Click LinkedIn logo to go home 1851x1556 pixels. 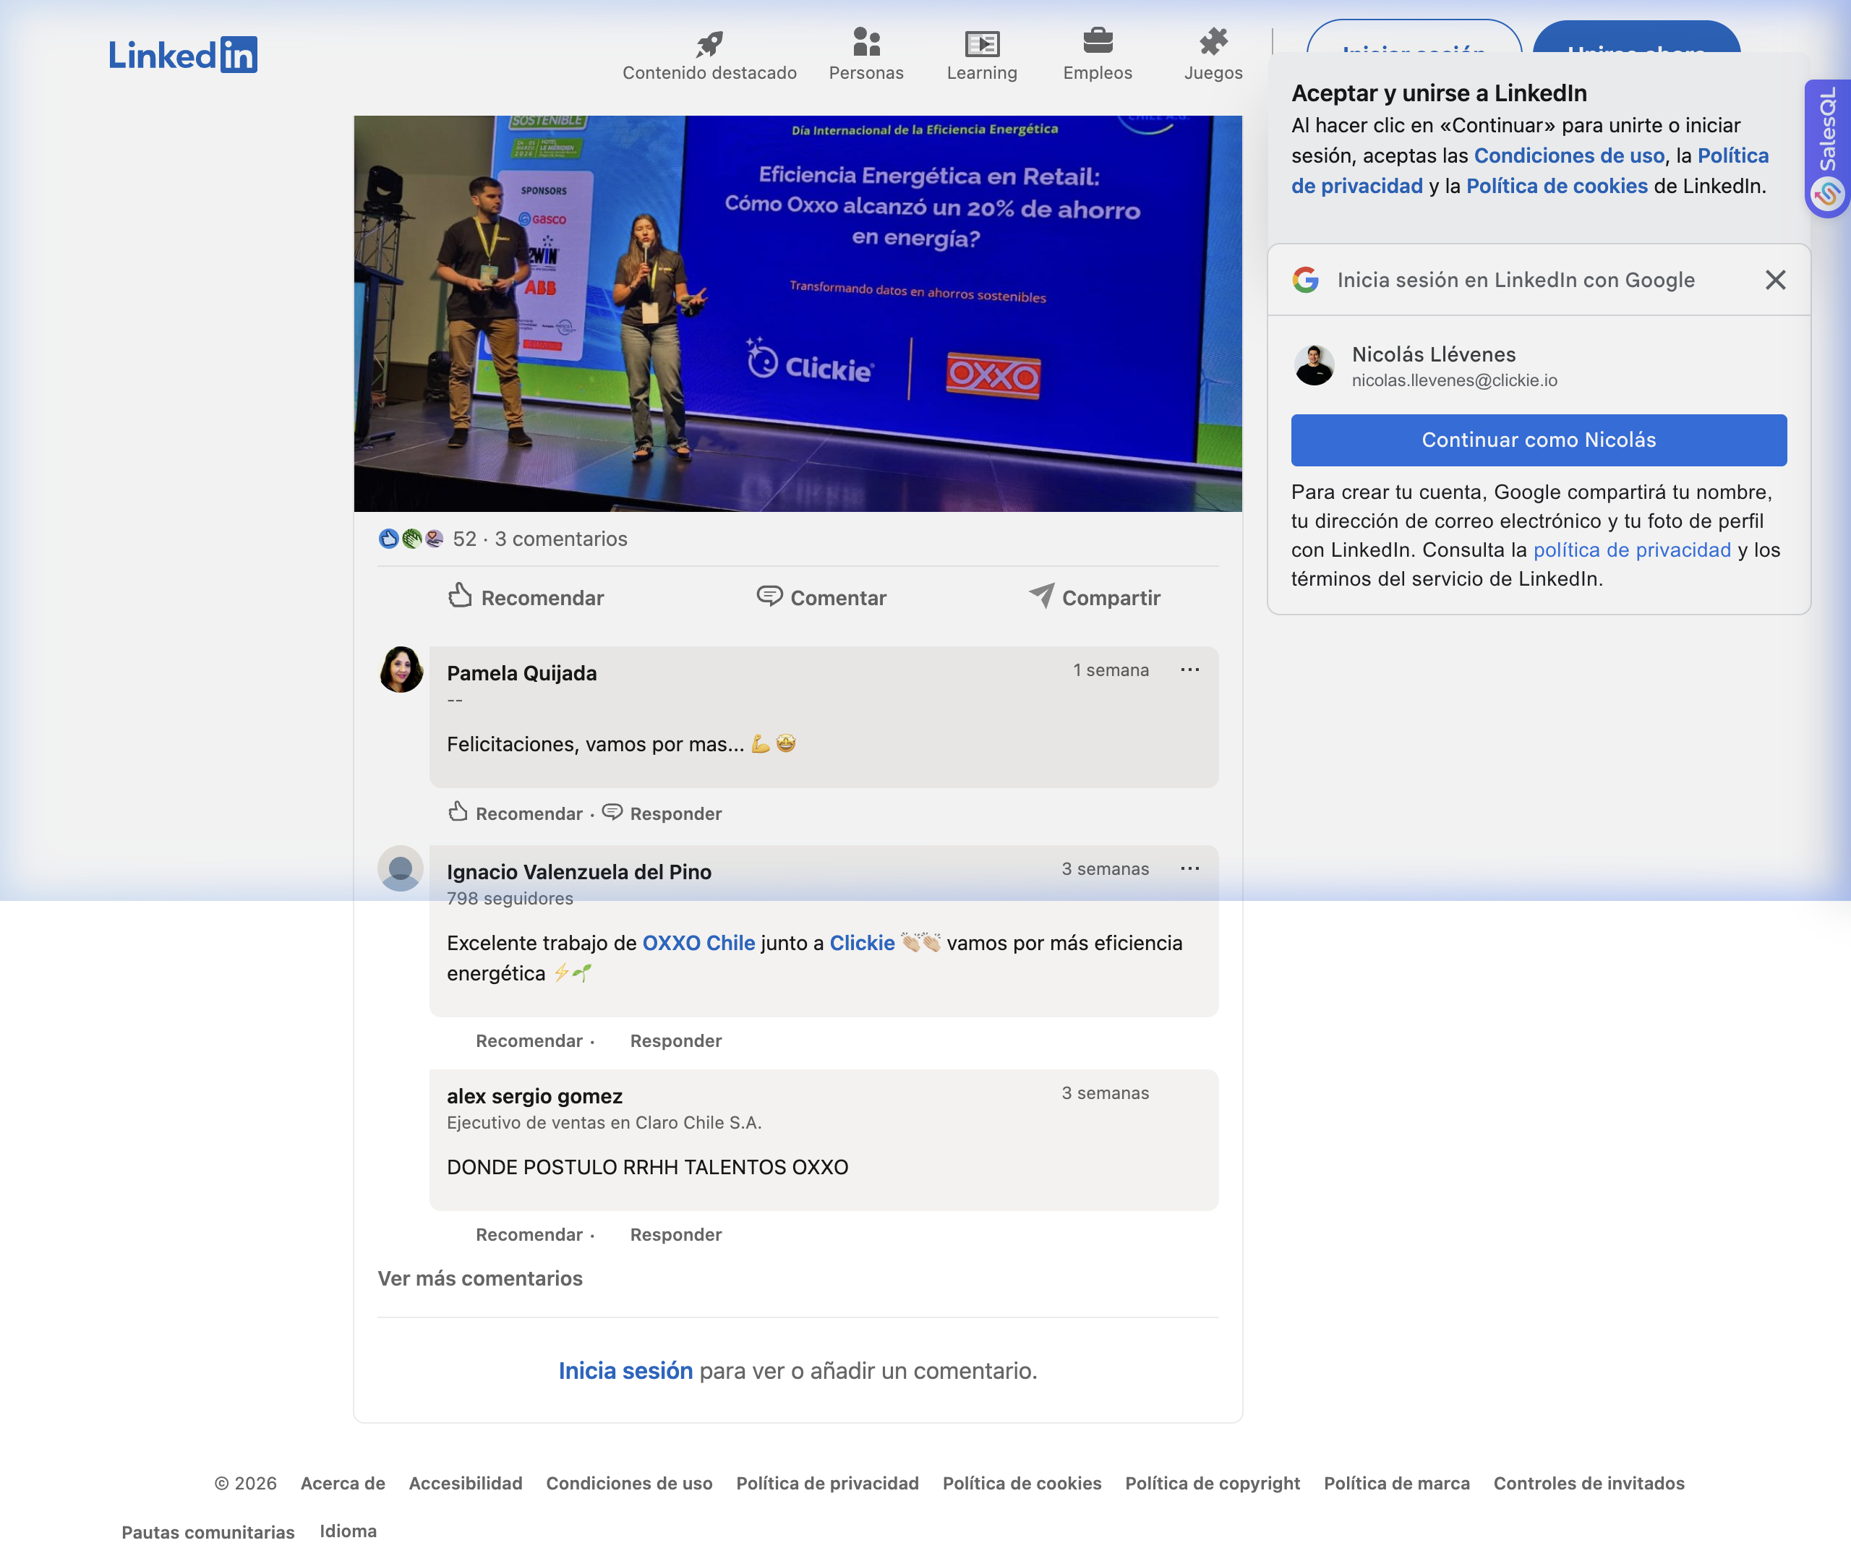[182, 55]
